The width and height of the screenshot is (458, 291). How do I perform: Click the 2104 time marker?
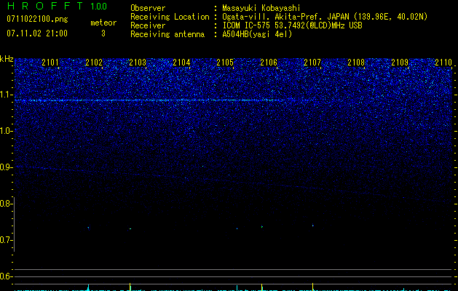pyautogui.click(x=181, y=63)
